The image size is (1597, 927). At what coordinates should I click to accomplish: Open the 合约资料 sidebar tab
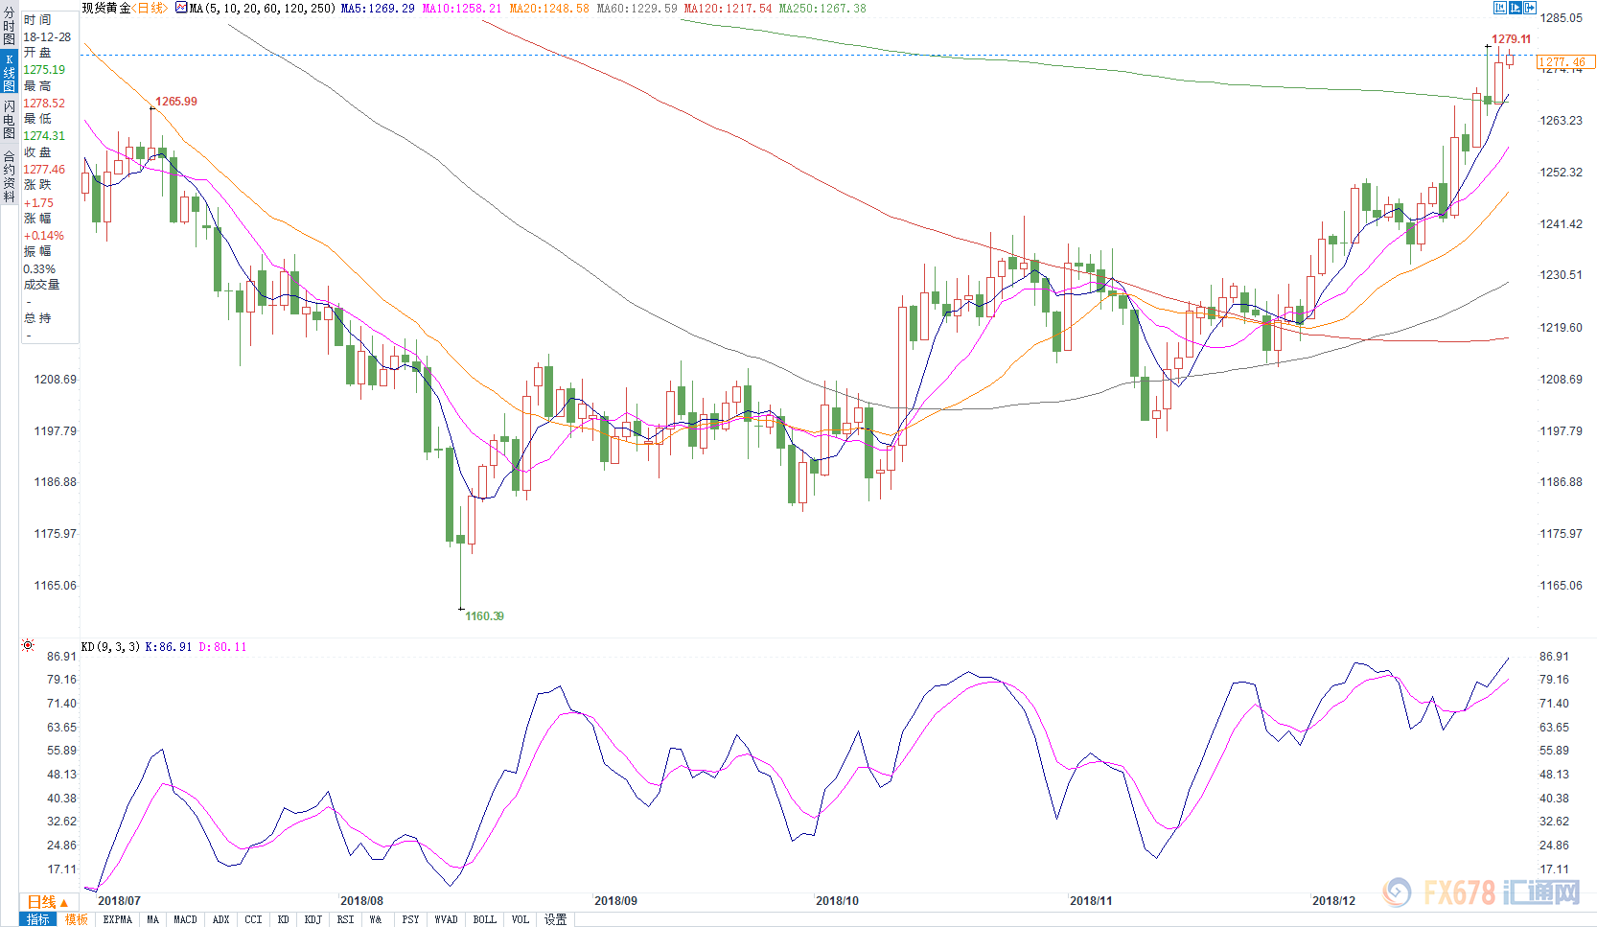pos(9,176)
